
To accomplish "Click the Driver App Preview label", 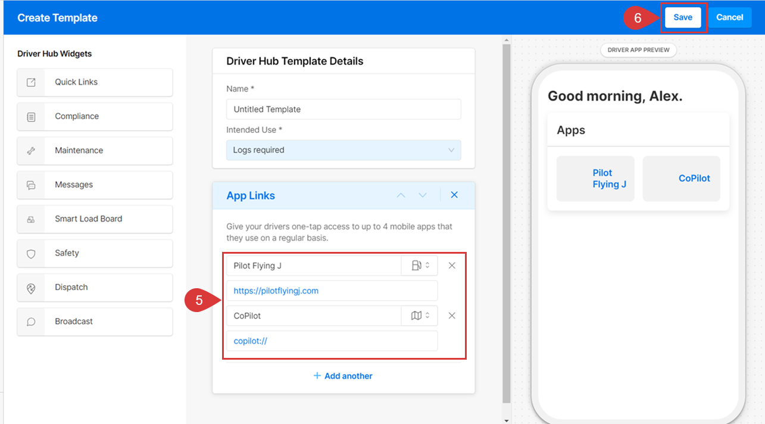I will pos(638,50).
